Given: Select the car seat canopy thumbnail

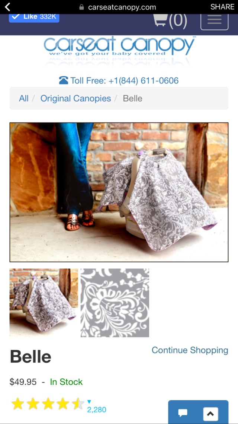Looking at the screenshot, I should click(x=44, y=303).
